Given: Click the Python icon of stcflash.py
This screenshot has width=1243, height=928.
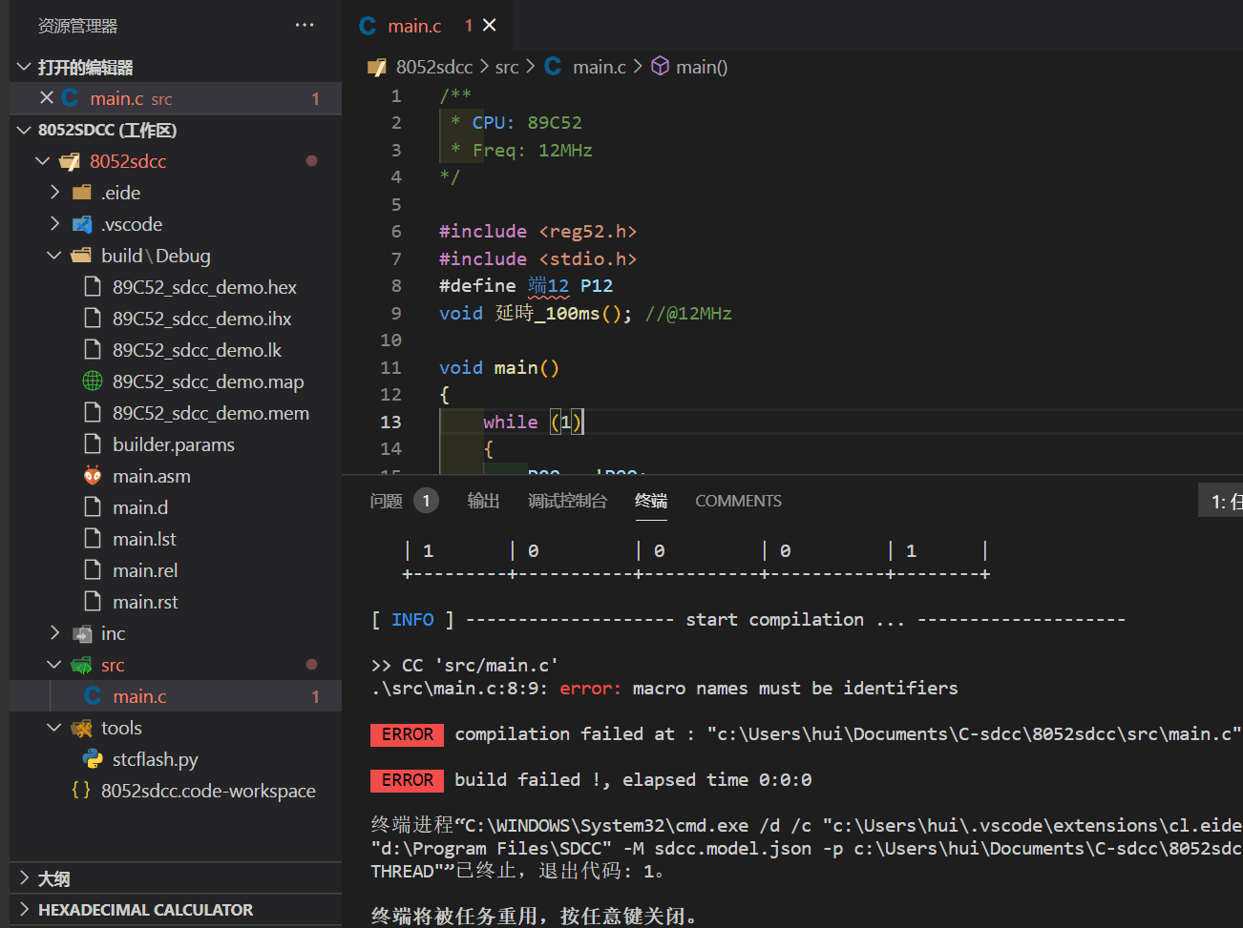Looking at the screenshot, I should [x=93, y=759].
